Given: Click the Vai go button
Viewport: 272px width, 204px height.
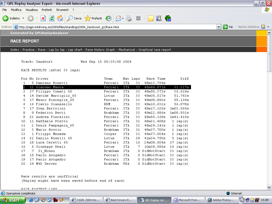Looking at the screenshot, I should pyautogui.click(x=228, y=27).
